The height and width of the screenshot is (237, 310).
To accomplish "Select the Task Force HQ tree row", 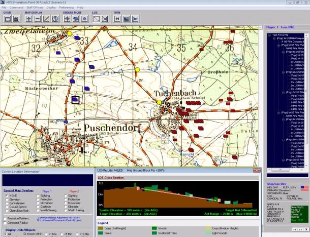I will pyautogui.click(x=280, y=35).
